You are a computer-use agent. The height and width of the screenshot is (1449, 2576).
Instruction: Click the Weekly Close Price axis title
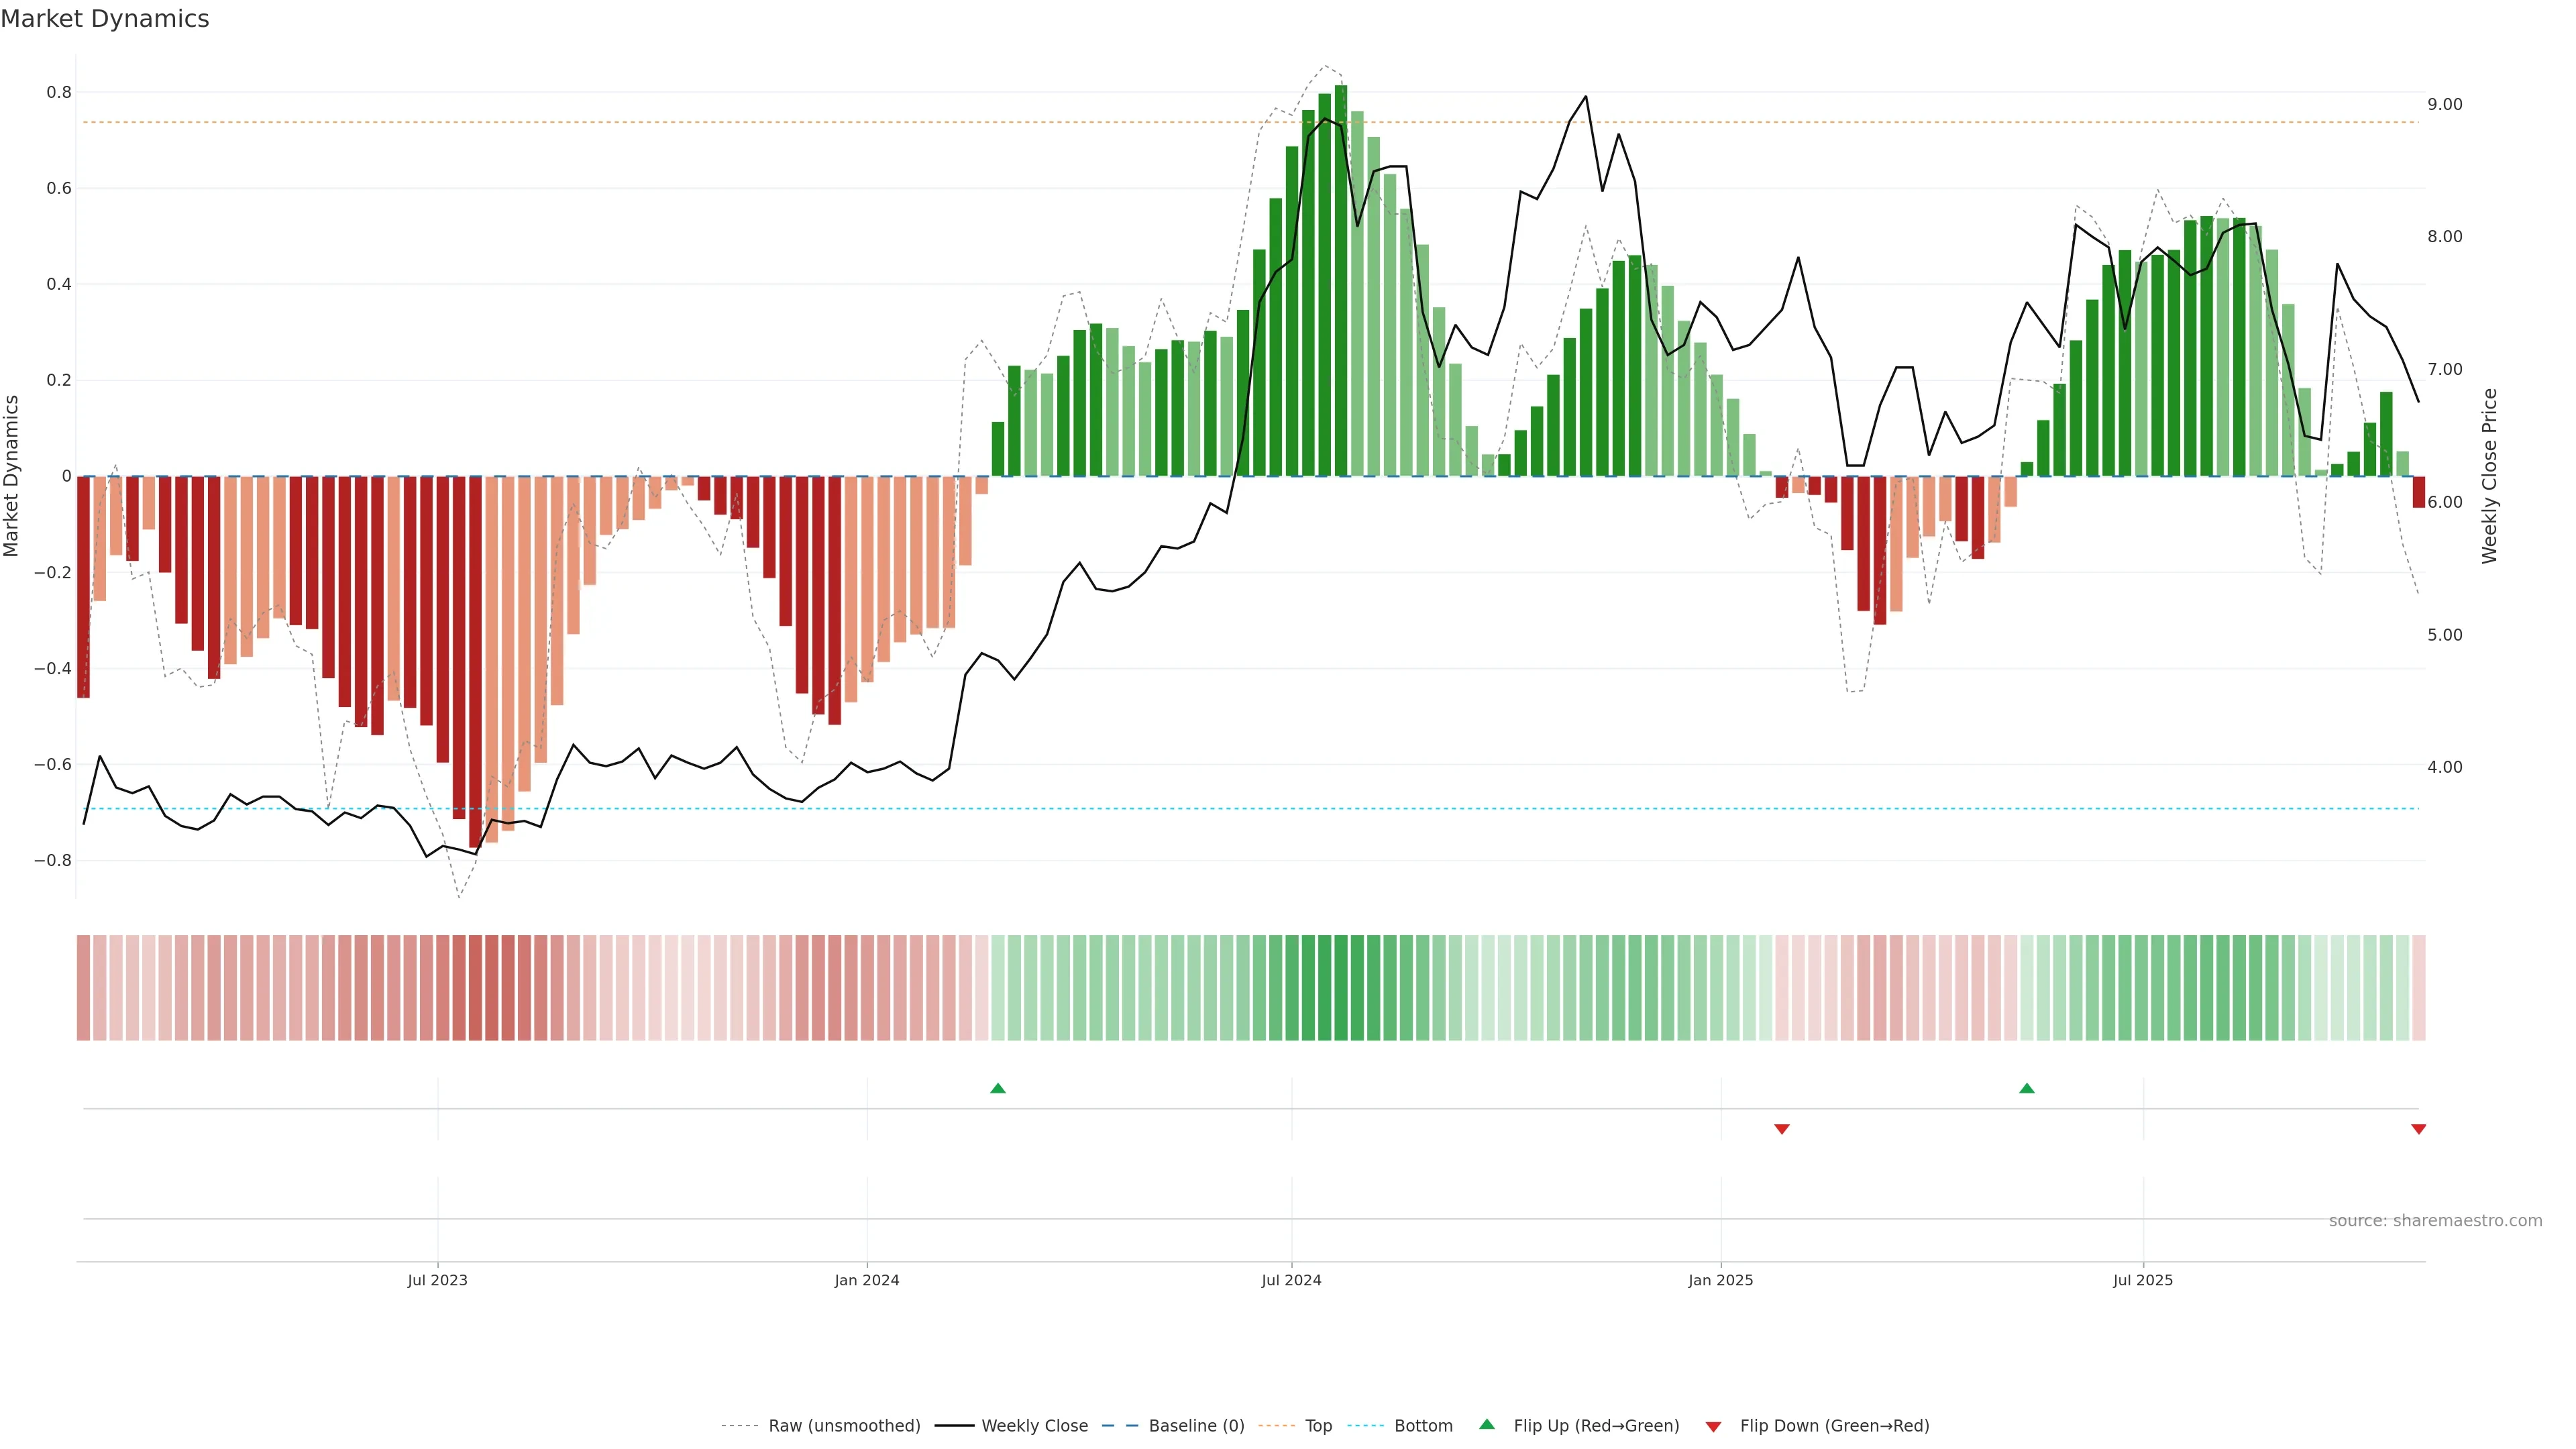click(x=2489, y=476)
